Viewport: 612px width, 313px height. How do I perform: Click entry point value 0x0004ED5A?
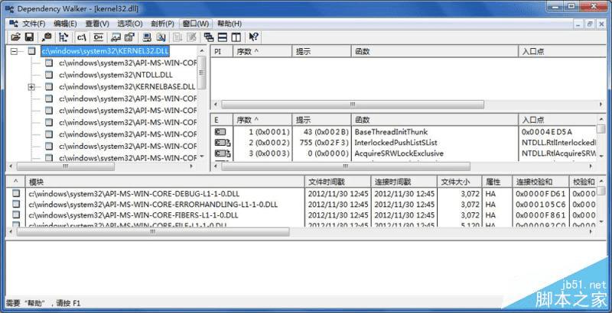point(547,132)
